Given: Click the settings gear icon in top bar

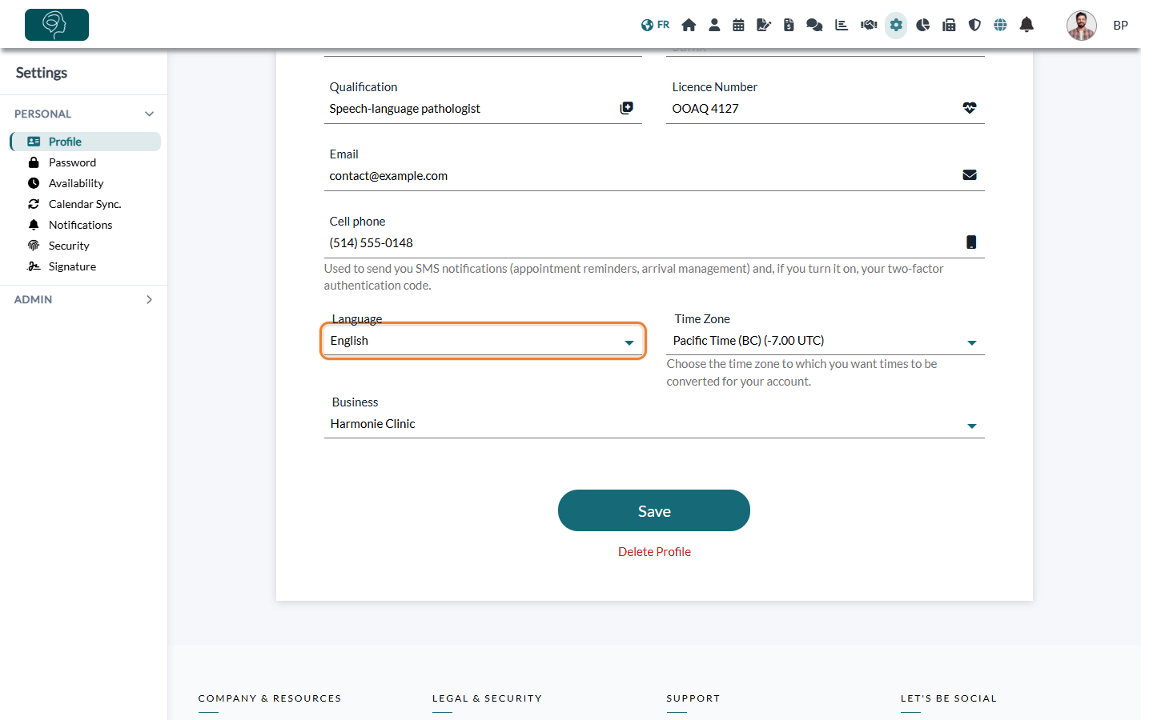Looking at the screenshot, I should pos(896,25).
